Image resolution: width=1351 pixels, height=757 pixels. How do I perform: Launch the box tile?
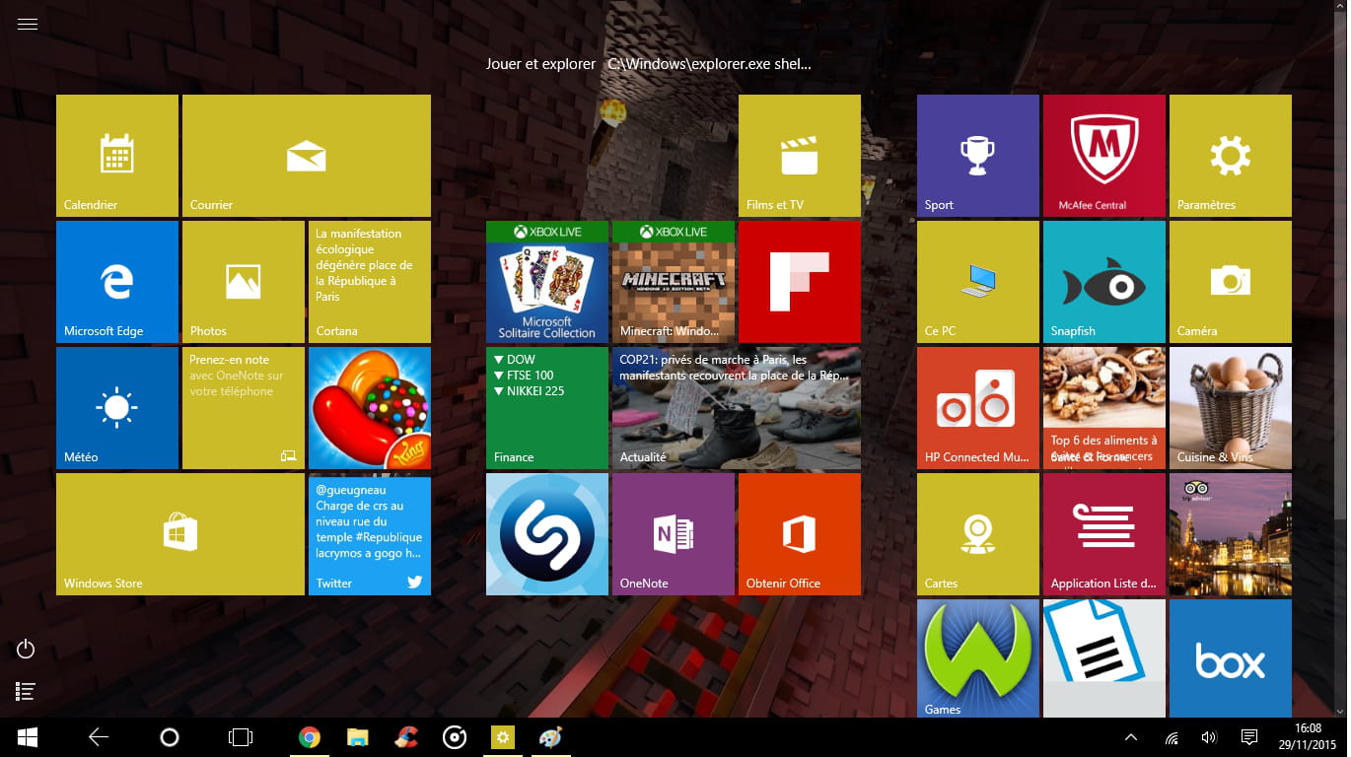tap(1231, 658)
